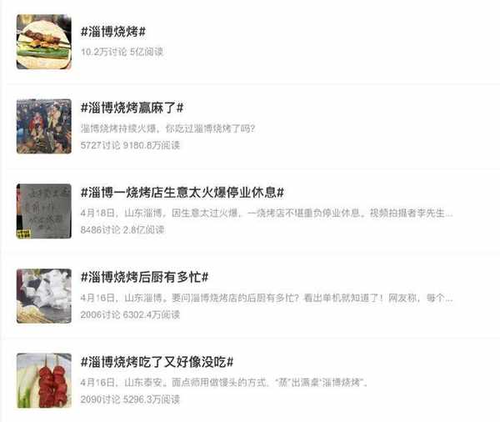Image resolution: width=500 pixels, height=422 pixels.
Task: Open the #淄博烧烤吃了又好像没吃# topic link
Action: pos(157,362)
